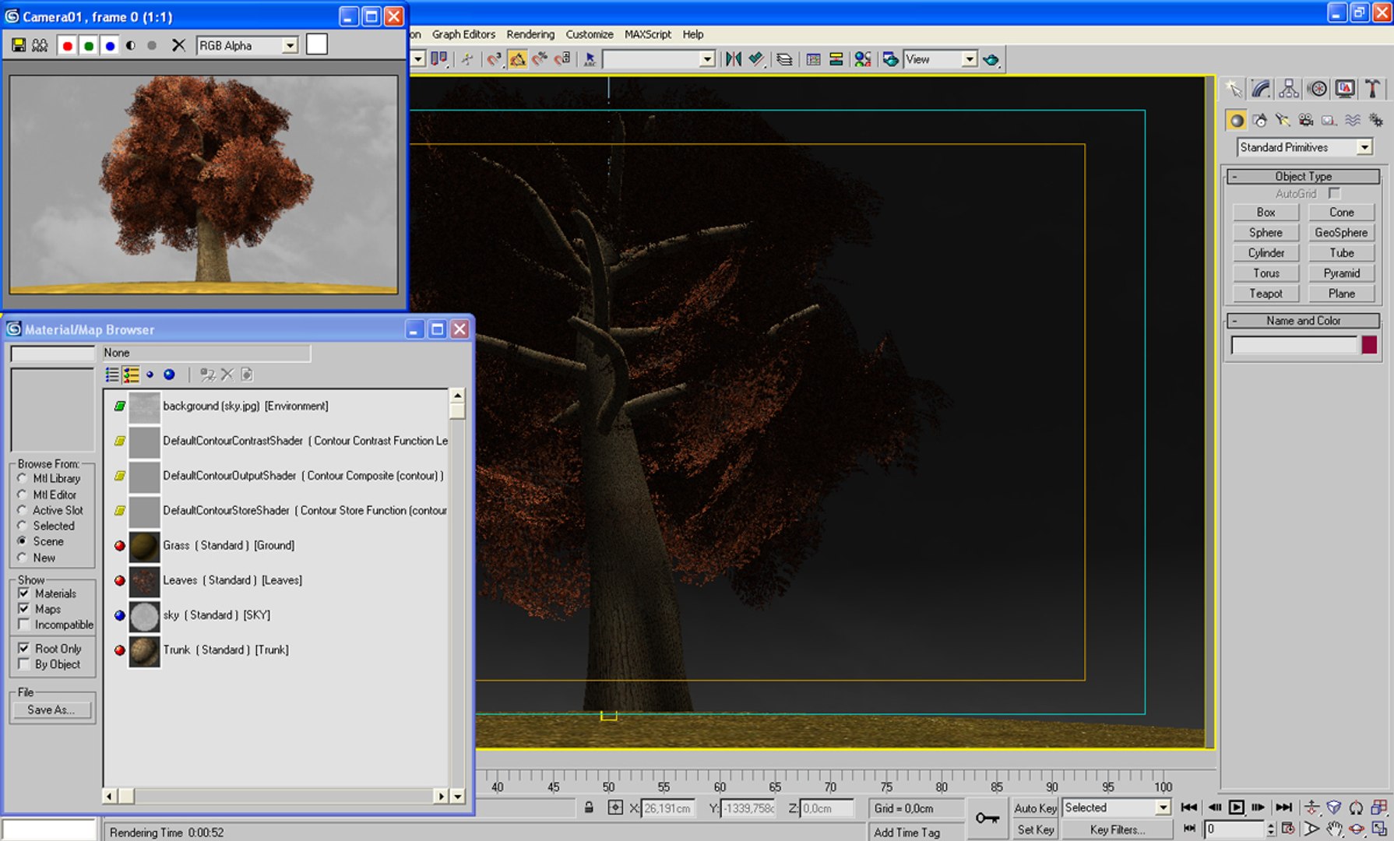The height and width of the screenshot is (841, 1394).
Task: Open the Rendering menu
Action: click(530, 34)
